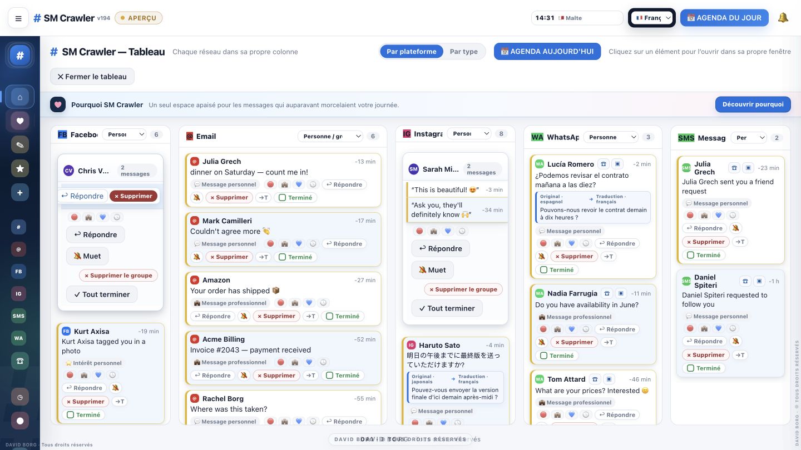Open the "Ask you, they'll definitely know" message
The image size is (801, 450).
coord(457,210)
